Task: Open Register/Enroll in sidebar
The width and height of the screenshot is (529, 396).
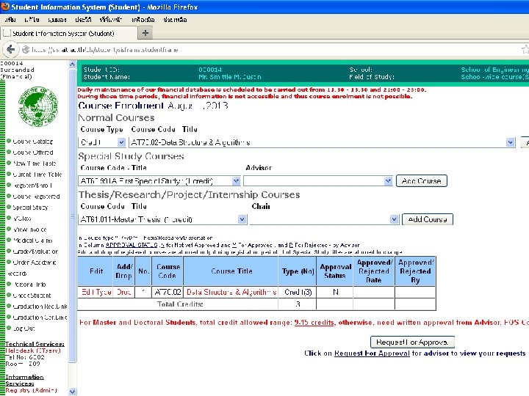Action: [x=32, y=186]
